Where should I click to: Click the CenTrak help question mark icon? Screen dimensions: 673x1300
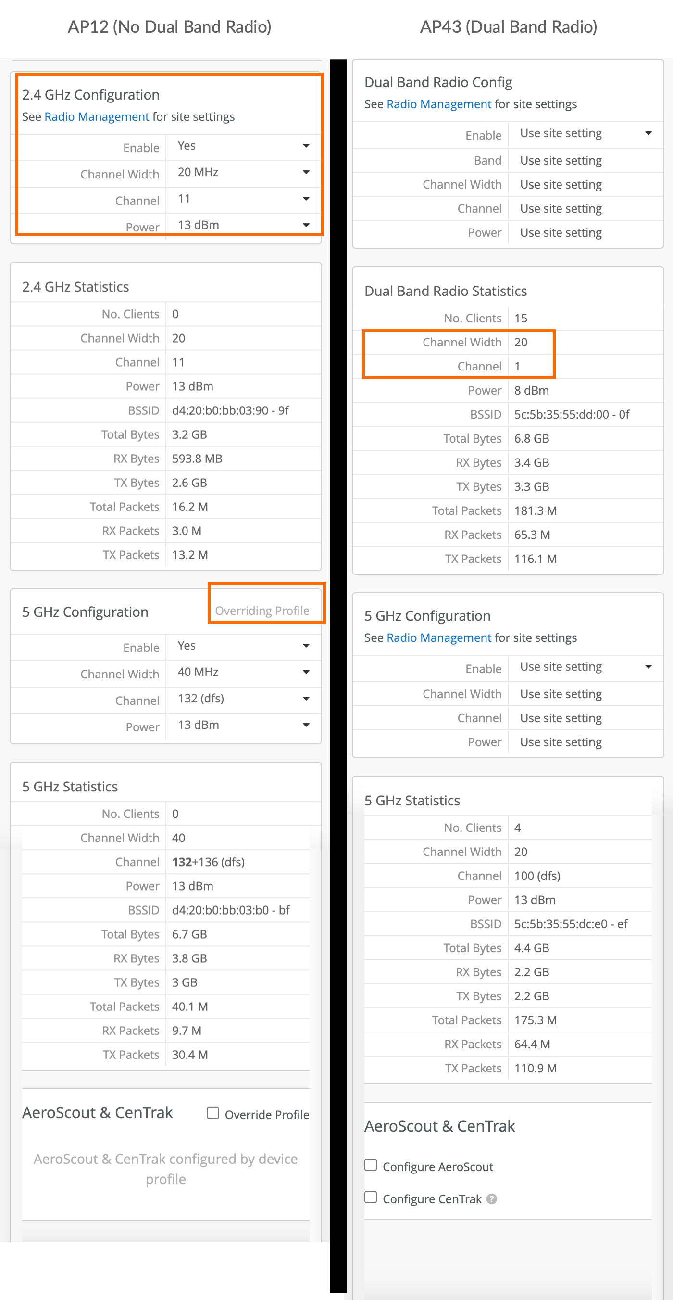(491, 1198)
